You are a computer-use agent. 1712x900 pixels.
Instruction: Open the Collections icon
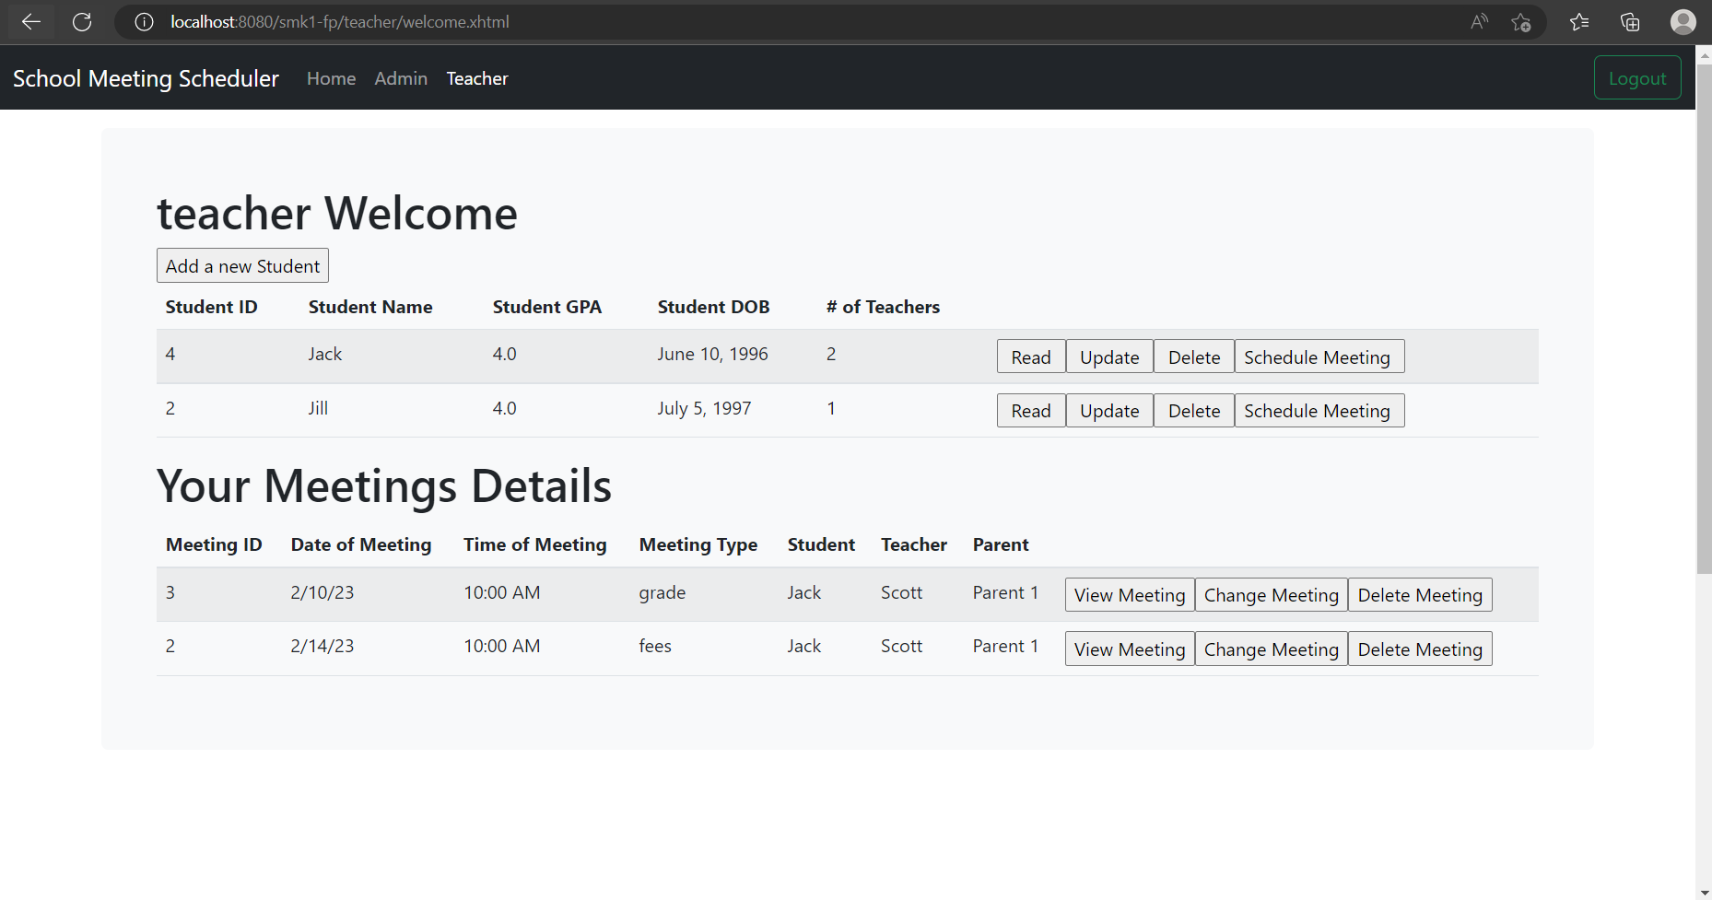pos(1630,21)
